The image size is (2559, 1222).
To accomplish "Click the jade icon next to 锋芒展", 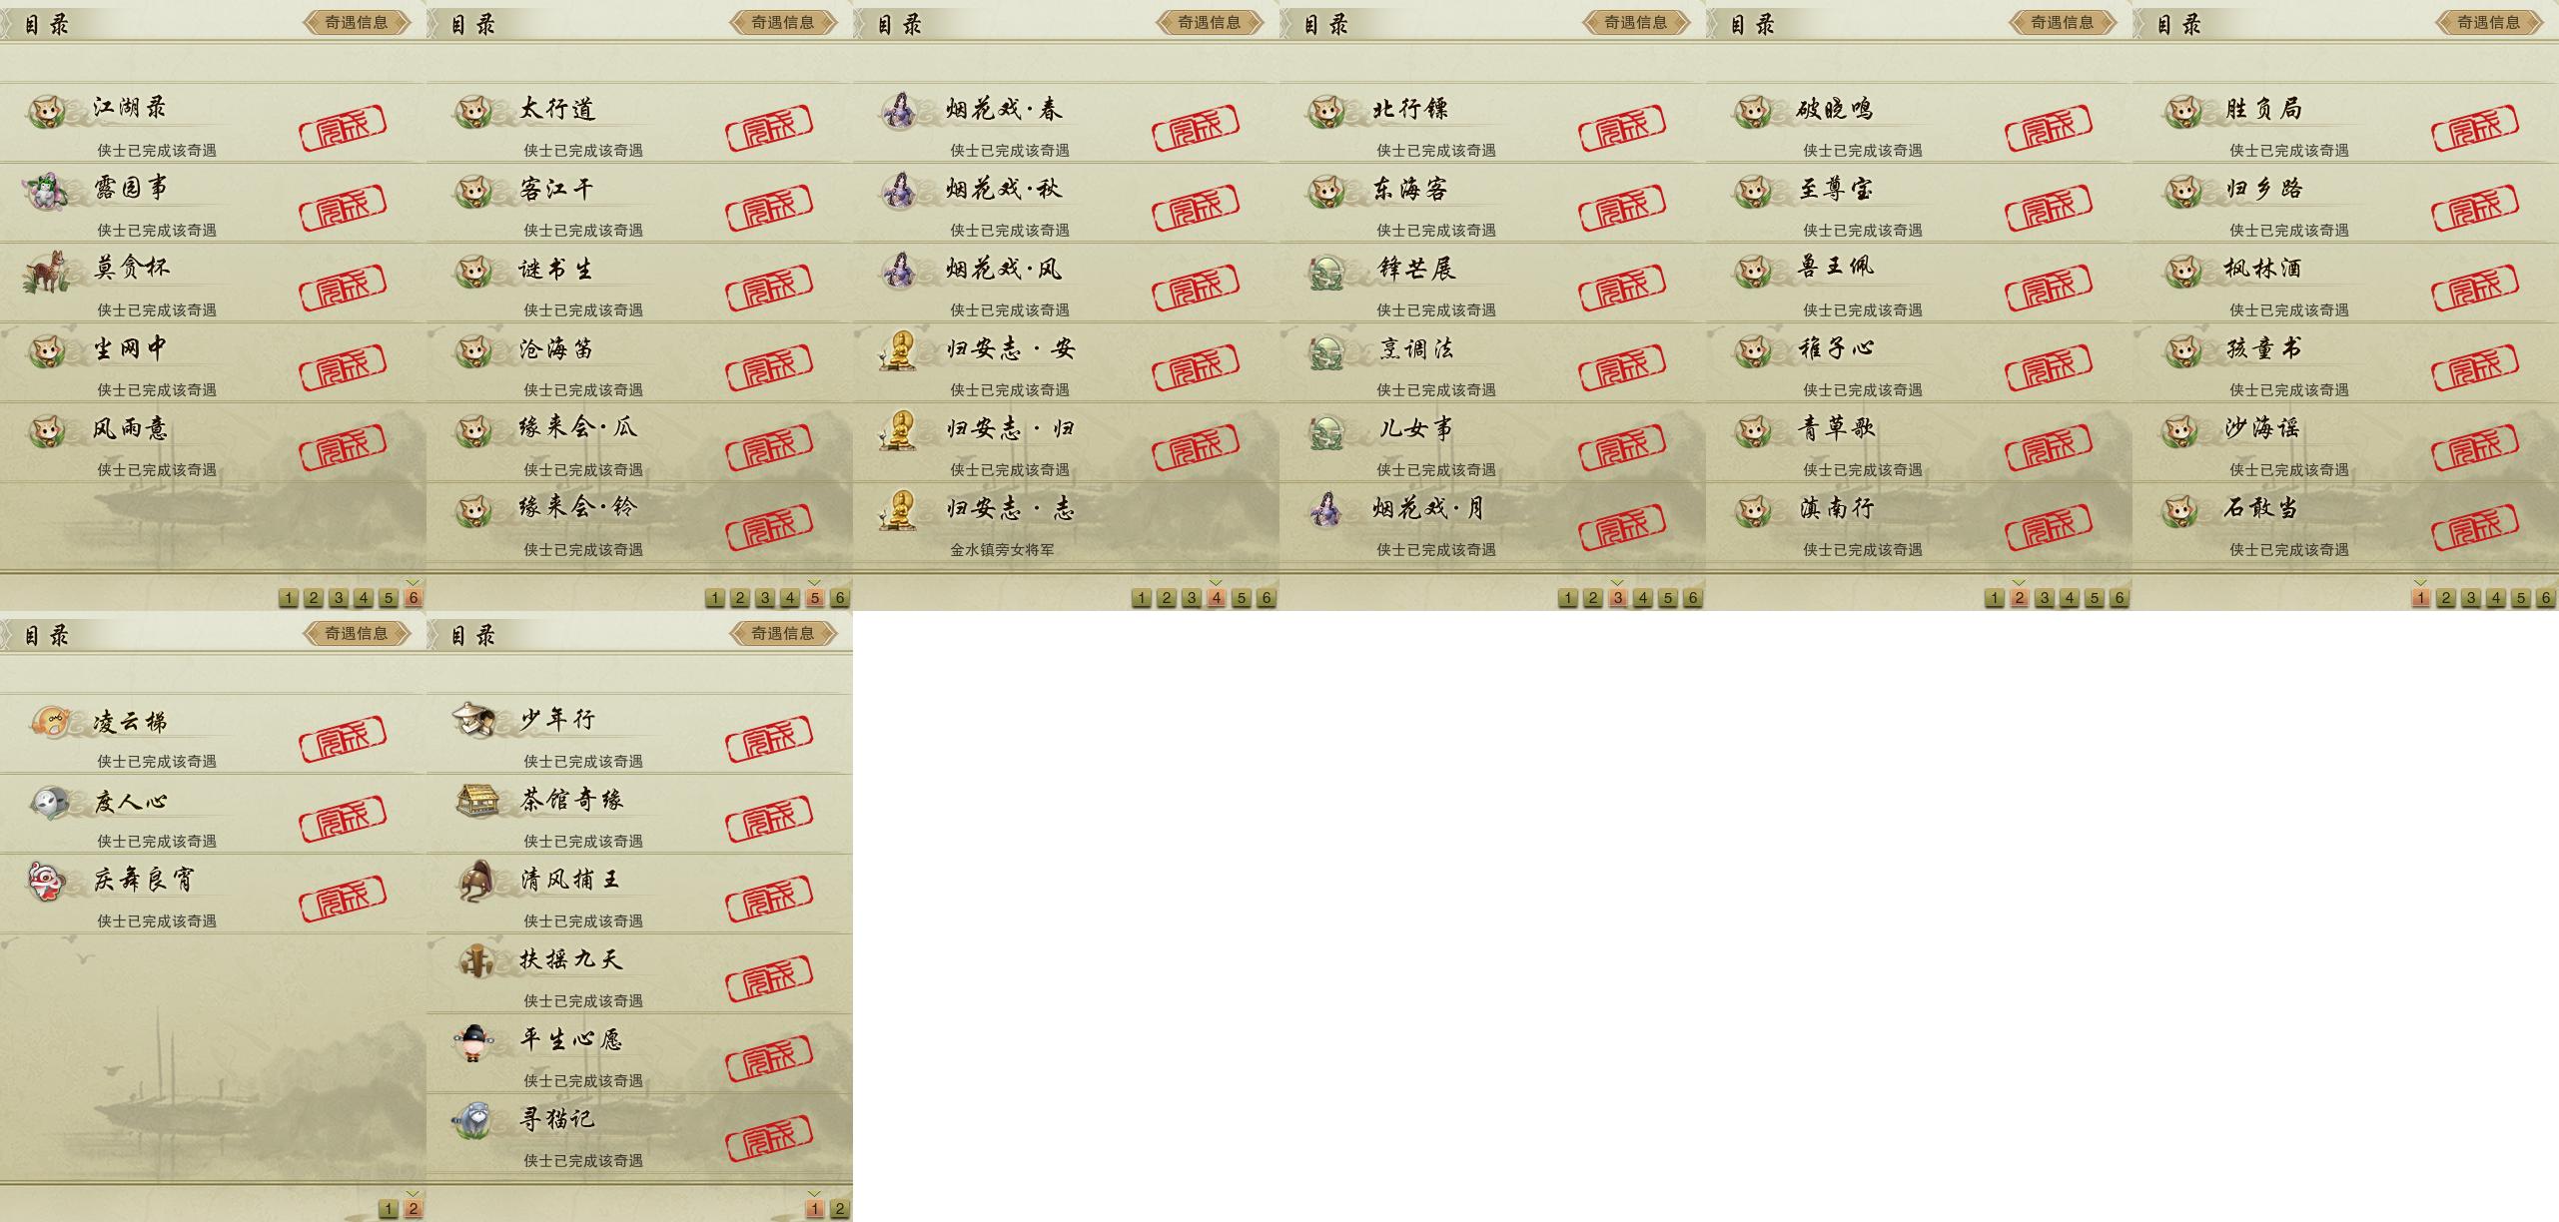I will click(1327, 272).
